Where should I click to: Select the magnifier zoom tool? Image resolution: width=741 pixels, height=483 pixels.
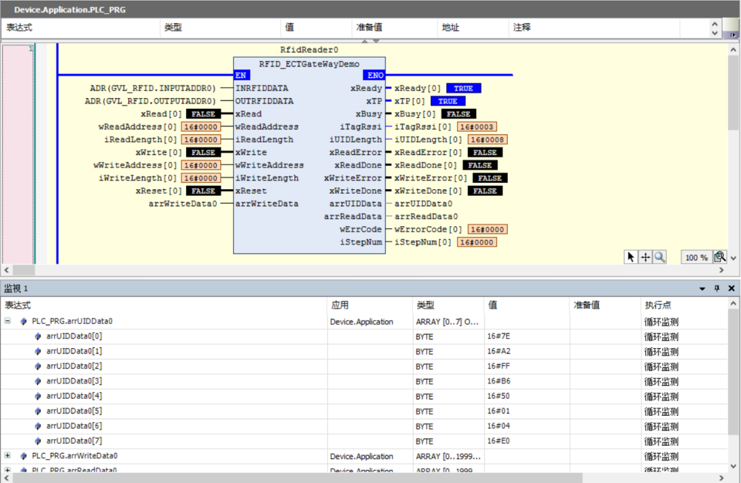pos(659,257)
